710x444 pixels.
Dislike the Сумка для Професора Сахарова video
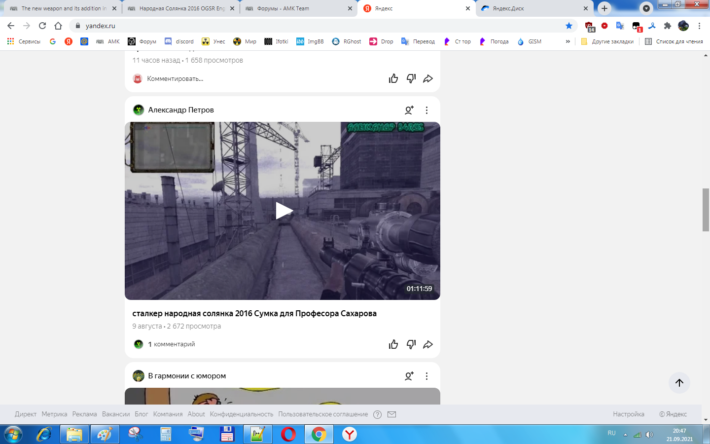411,344
